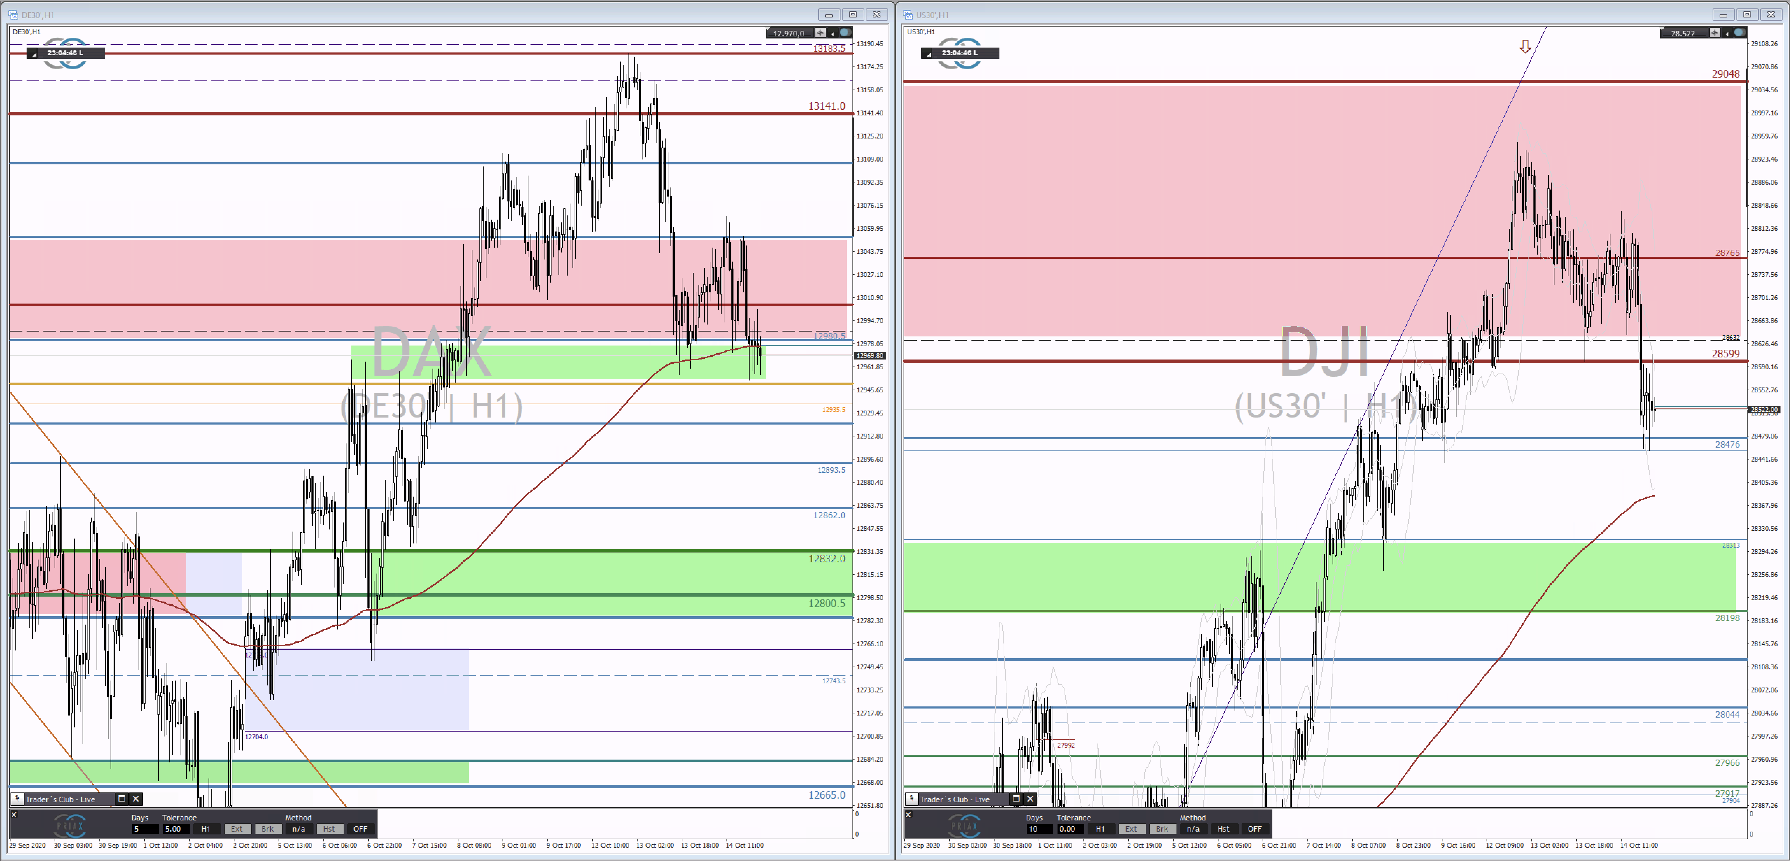Click the 13141.0 level label in DE30 chart
Image resolution: width=1791 pixels, height=861 pixels.
pos(827,106)
